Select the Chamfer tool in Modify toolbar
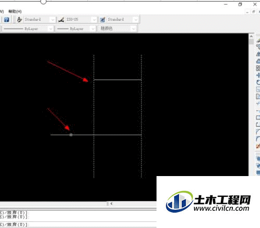Screen dimensions: 260x228 click(x=258, y=131)
